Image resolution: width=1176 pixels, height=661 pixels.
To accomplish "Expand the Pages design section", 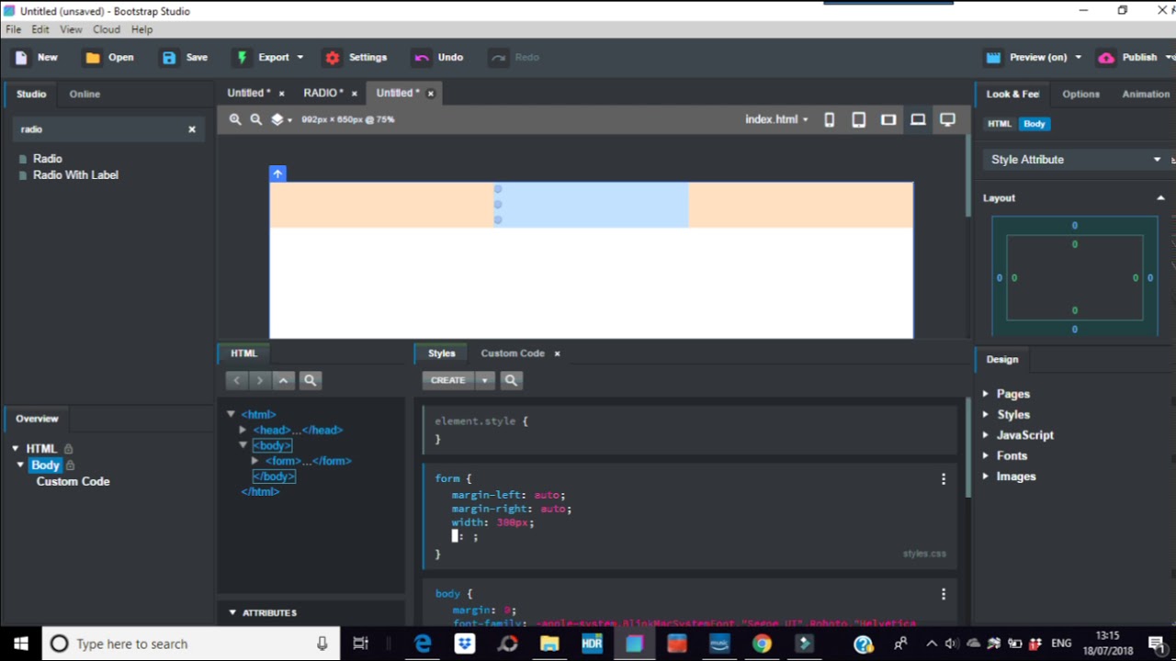I will point(986,394).
